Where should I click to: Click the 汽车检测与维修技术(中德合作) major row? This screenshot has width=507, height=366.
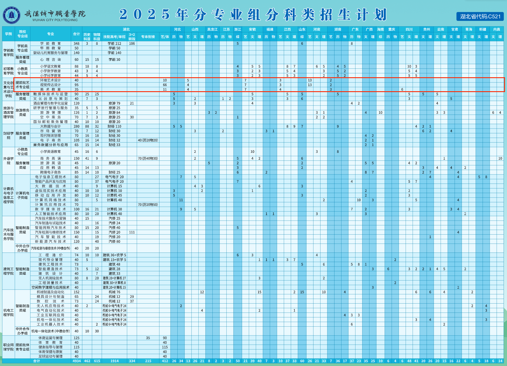[x=50, y=248]
